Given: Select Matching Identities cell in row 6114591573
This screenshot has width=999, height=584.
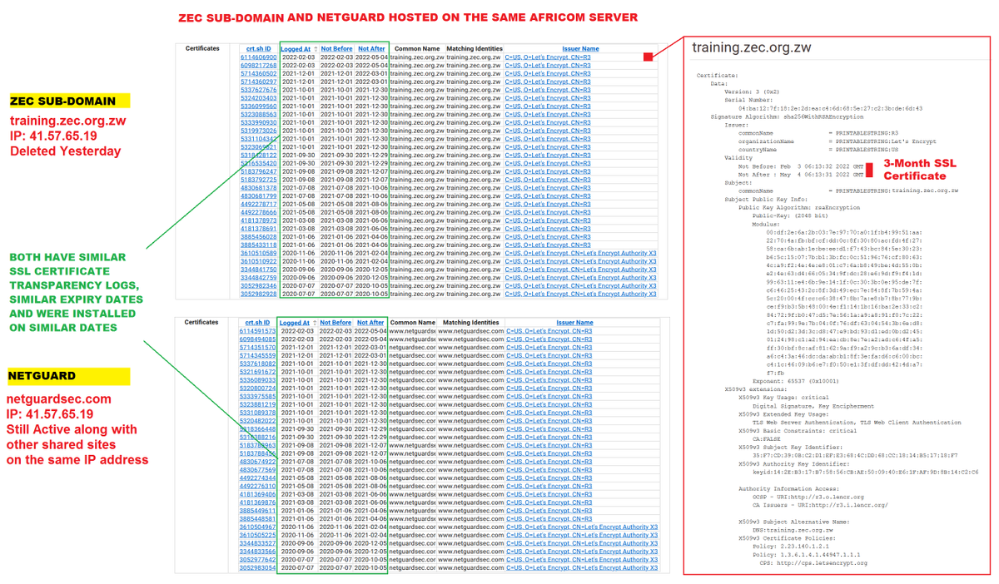Looking at the screenshot, I should tap(472, 331).
